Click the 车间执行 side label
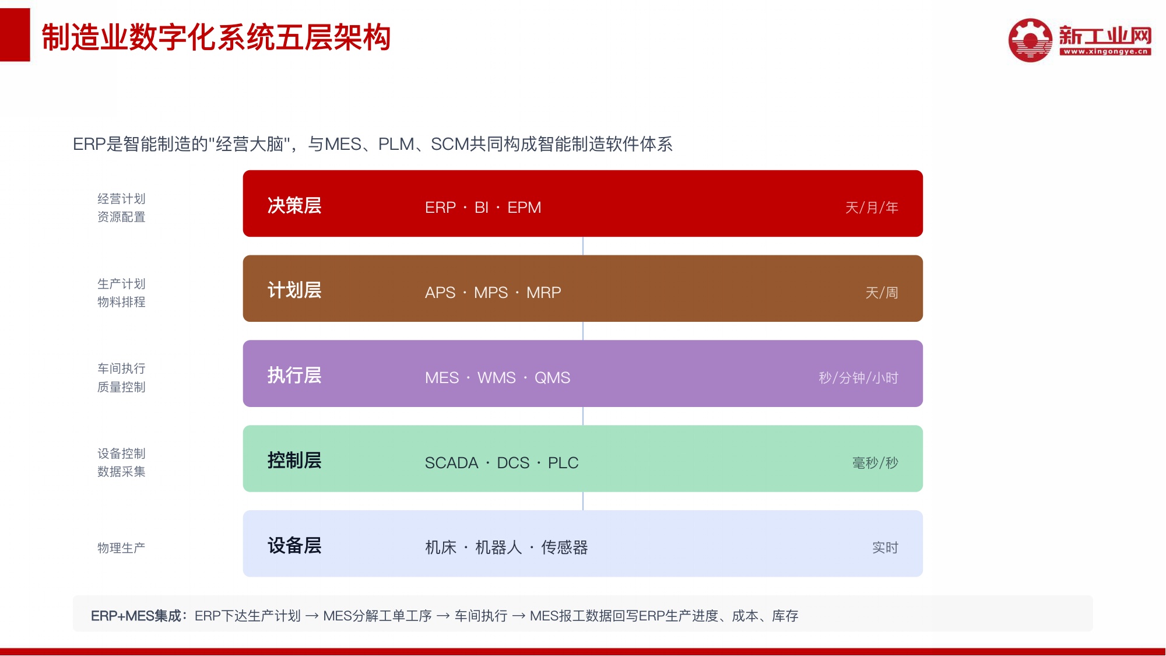Viewport: 1166px width, 656px height. [121, 369]
